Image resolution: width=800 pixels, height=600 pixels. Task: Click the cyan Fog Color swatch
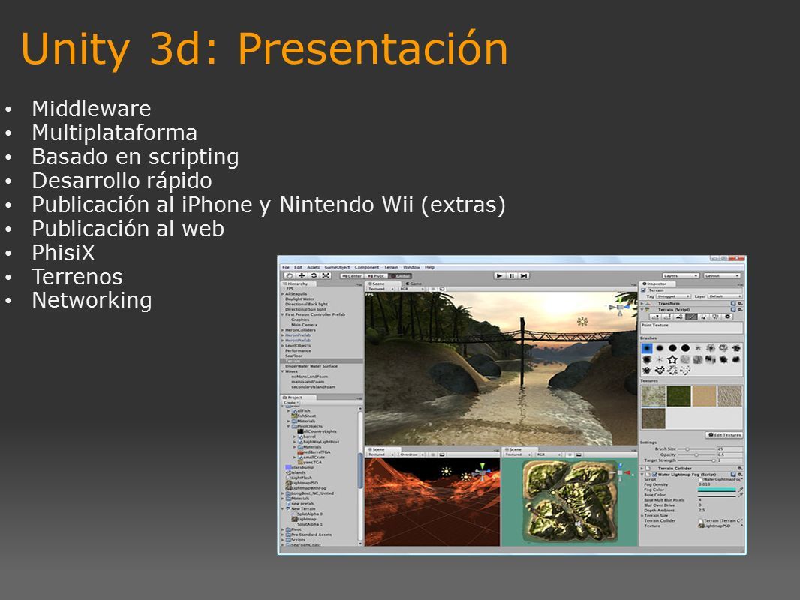click(x=717, y=490)
